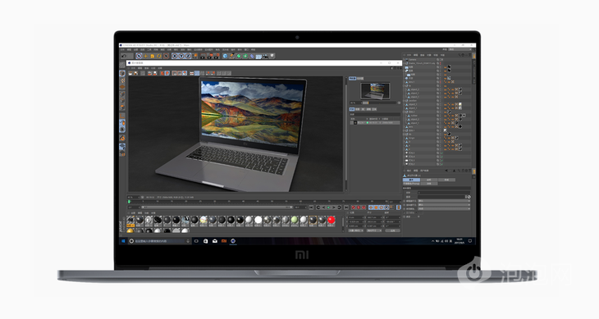Screen dimensions: 599x319
Task: Select the highlighted Basic tab in attributes panel
Action: click(411, 180)
